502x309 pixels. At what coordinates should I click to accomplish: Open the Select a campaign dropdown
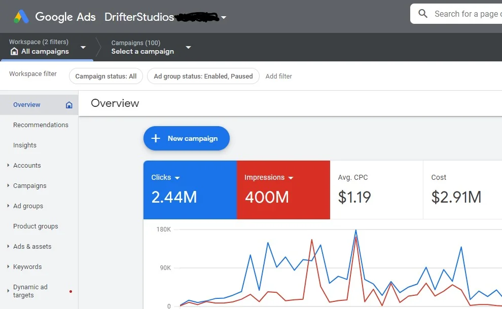tap(188, 47)
